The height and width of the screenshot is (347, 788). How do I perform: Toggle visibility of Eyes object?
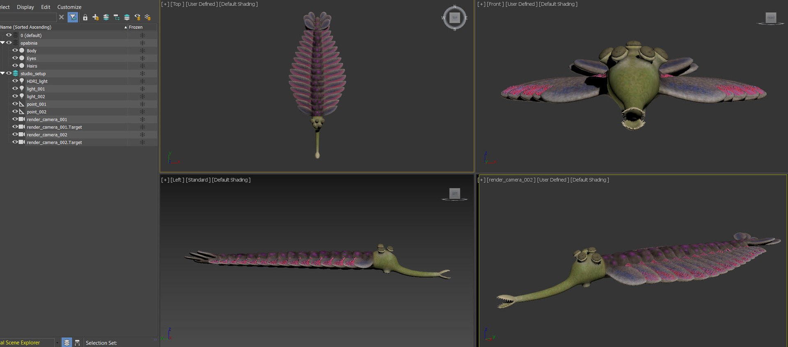pyautogui.click(x=15, y=58)
